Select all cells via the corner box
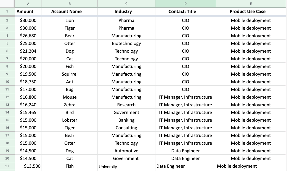The height and width of the screenshot is (171, 287). [x=7, y=4]
